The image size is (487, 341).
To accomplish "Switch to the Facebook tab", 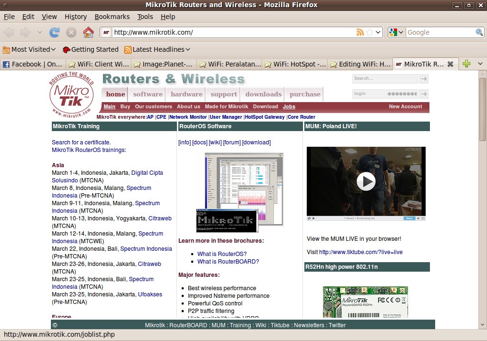I will [32, 64].
